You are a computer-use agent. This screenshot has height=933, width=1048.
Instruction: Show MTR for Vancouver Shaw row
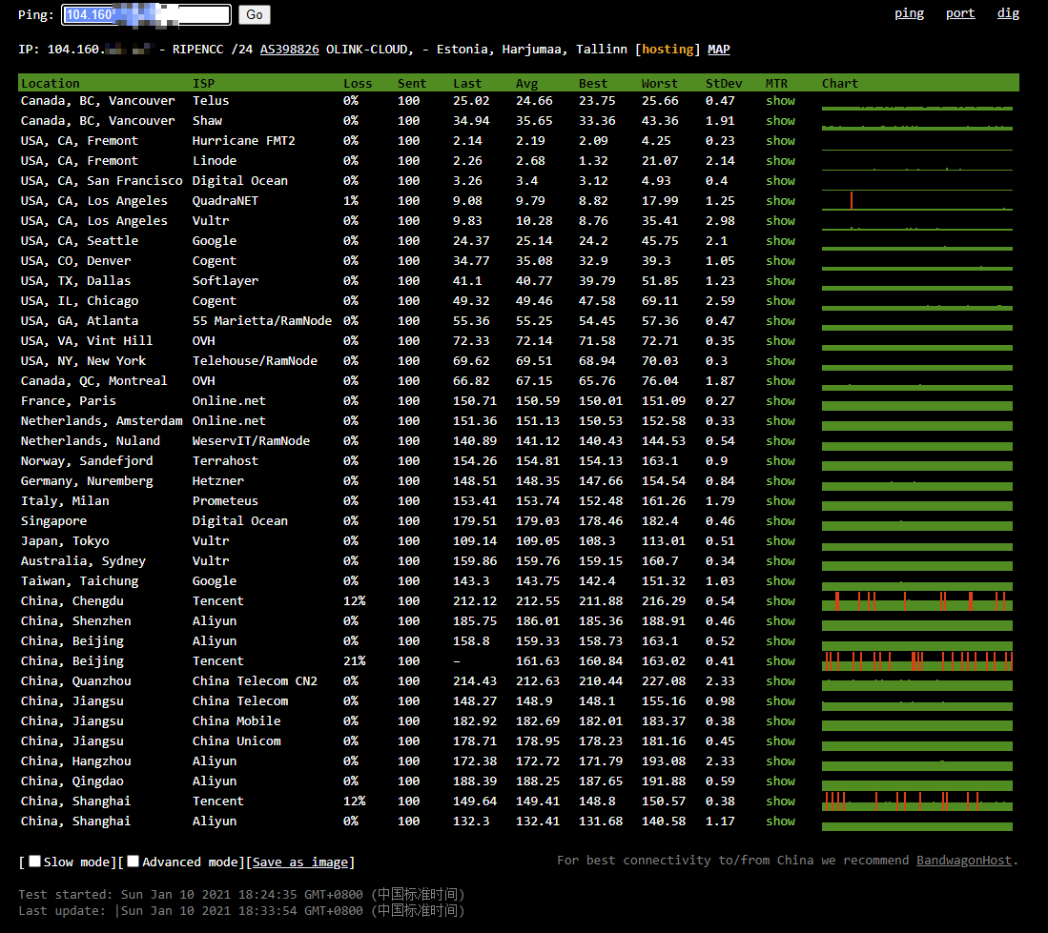coord(780,121)
